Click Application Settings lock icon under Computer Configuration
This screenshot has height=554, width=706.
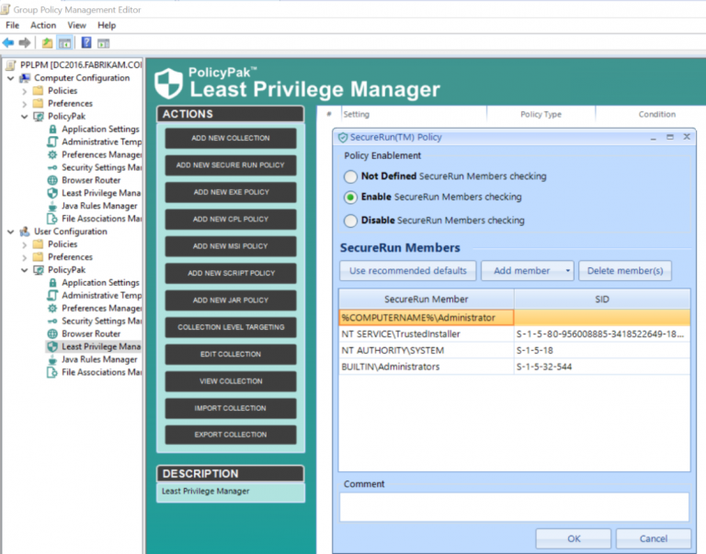click(x=52, y=130)
